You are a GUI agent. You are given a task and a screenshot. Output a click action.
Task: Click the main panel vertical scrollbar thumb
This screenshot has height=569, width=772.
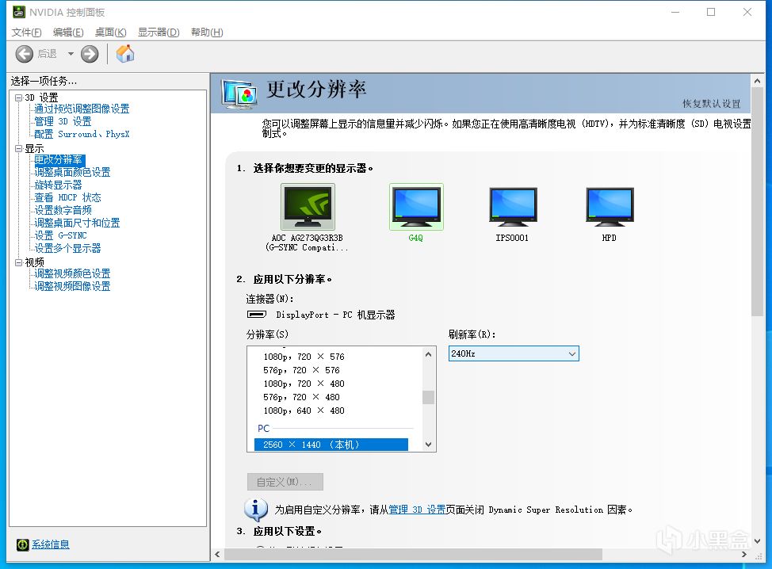757,202
